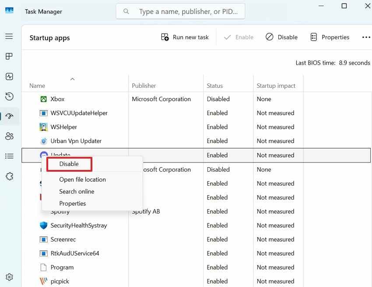Open App history sidebar icon
This screenshot has width=372, height=287.
coord(9,97)
